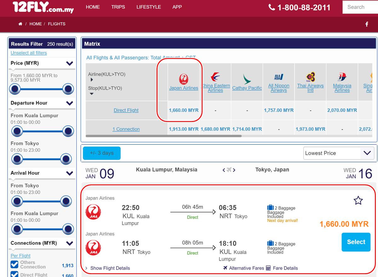Image resolution: width=378 pixels, height=277 pixels.
Task: Click the Cathay Pacific logo
Action: (x=247, y=79)
